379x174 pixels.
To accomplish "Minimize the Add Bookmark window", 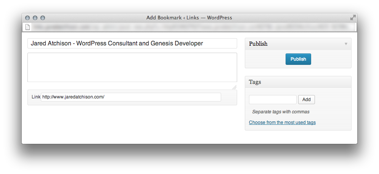I will (x=35, y=18).
